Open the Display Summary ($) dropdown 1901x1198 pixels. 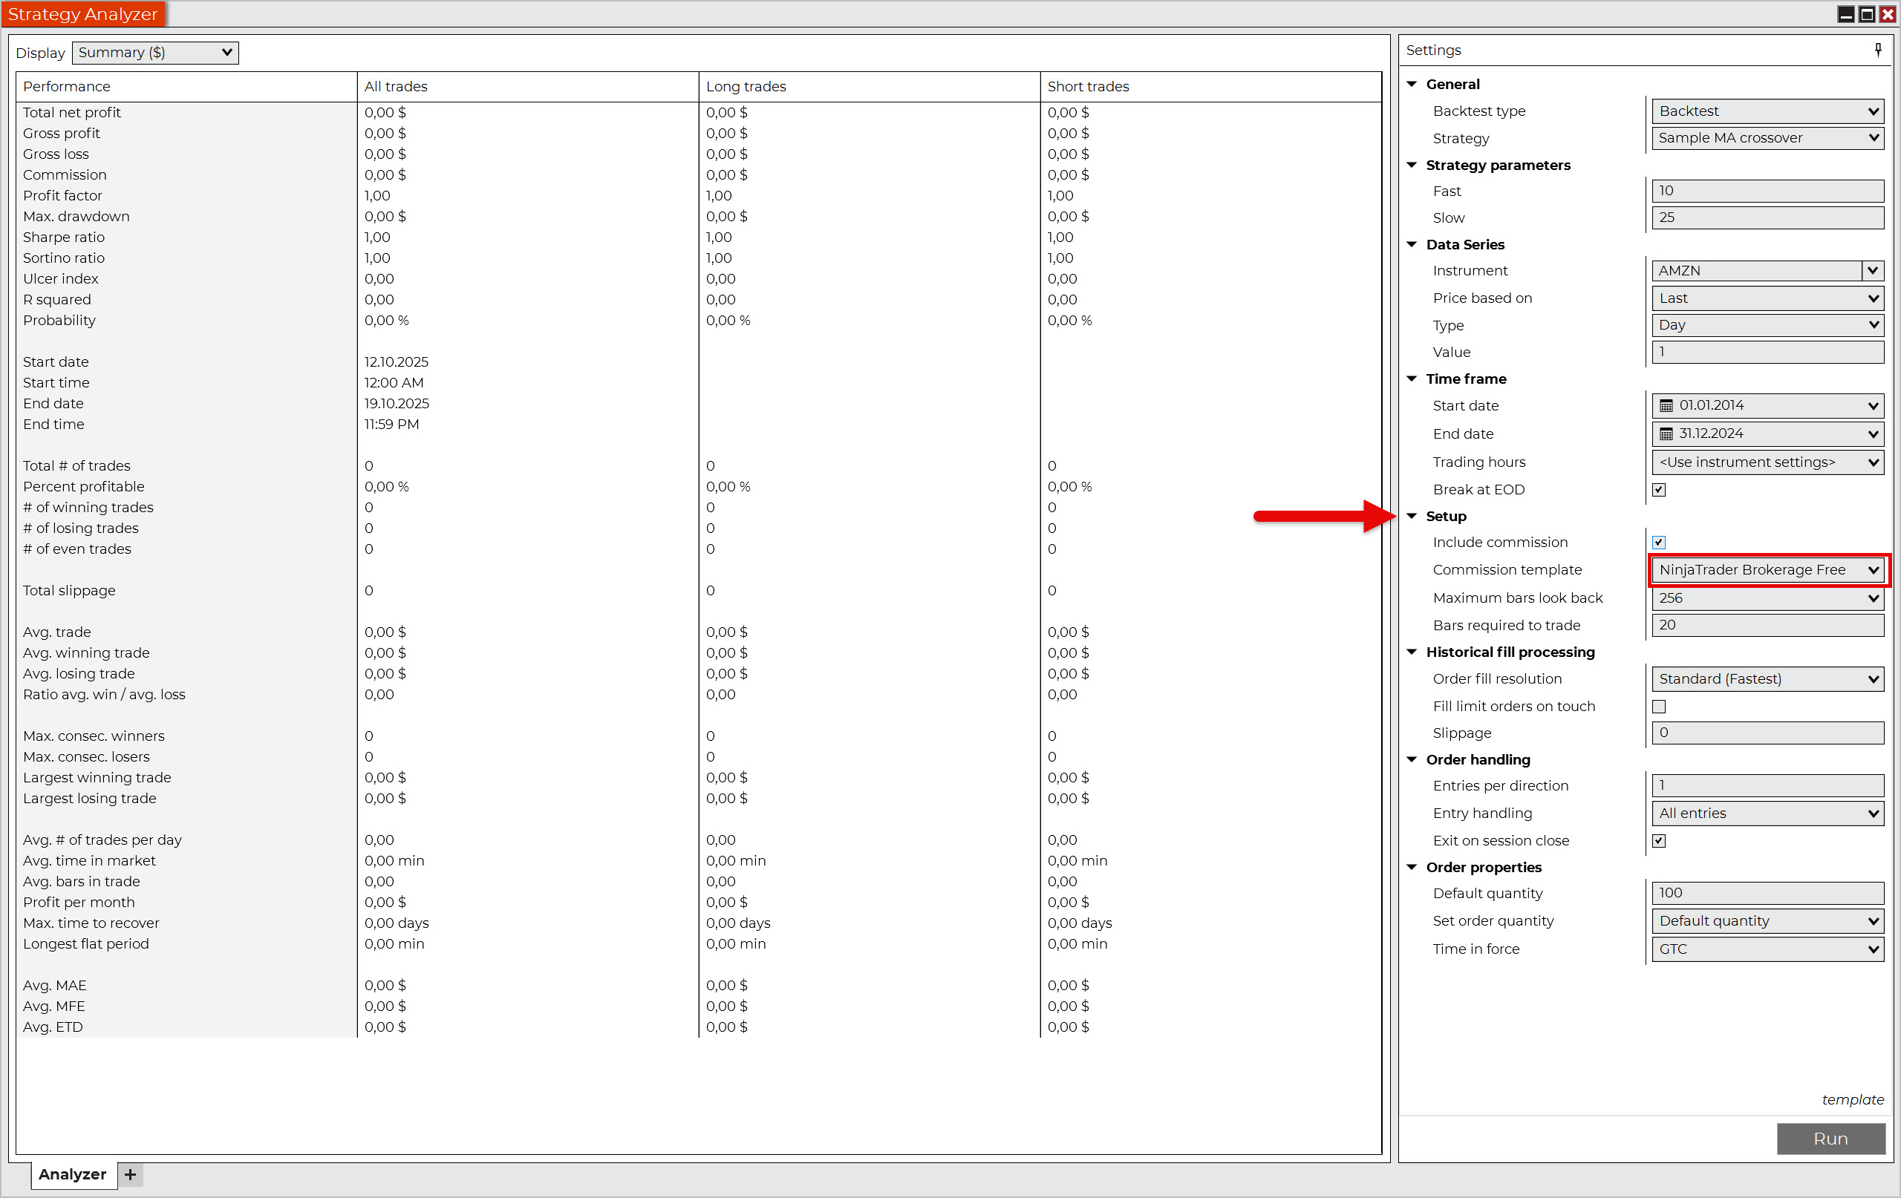(x=155, y=53)
